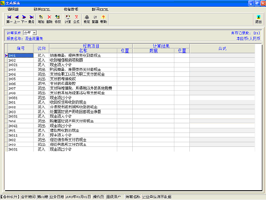Screen dimensions: 266x200
Task: Click the 本位币:人民币 label
Action: pos(248,39)
